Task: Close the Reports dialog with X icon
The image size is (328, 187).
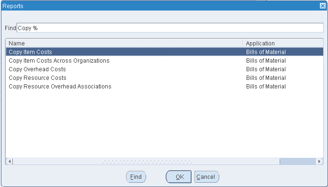Action: click(x=323, y=6)
